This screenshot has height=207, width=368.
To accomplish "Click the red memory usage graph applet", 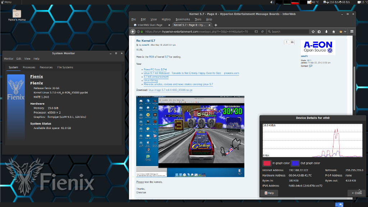I will point(295,2).
